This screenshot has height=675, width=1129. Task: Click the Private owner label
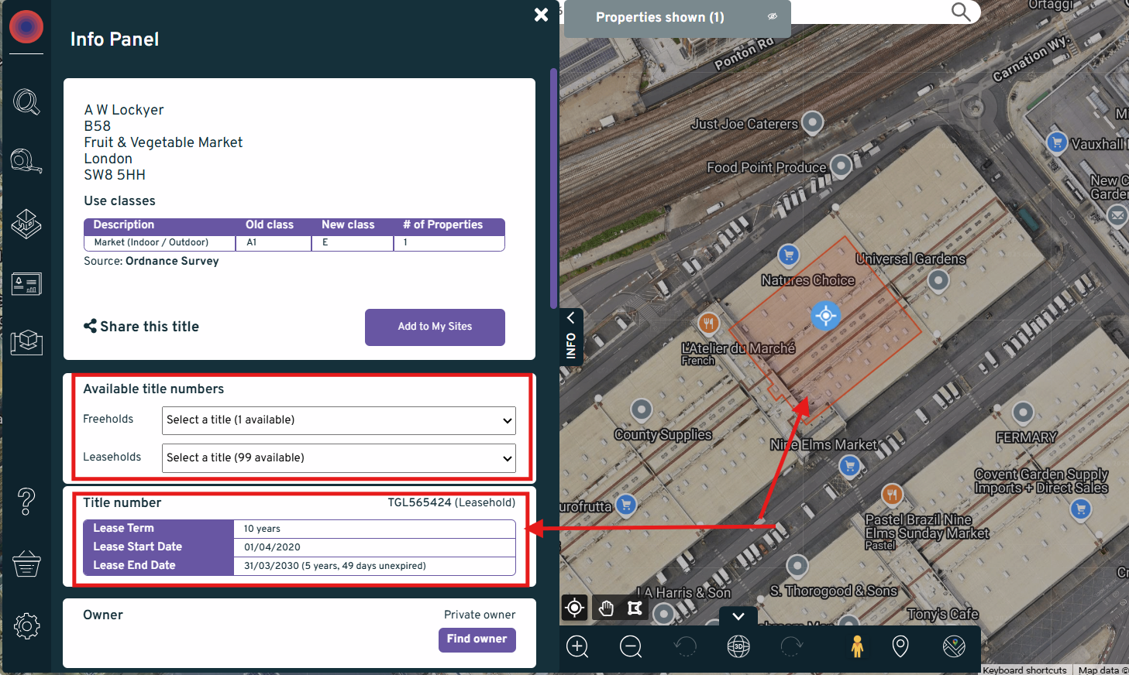coord(480,615)
